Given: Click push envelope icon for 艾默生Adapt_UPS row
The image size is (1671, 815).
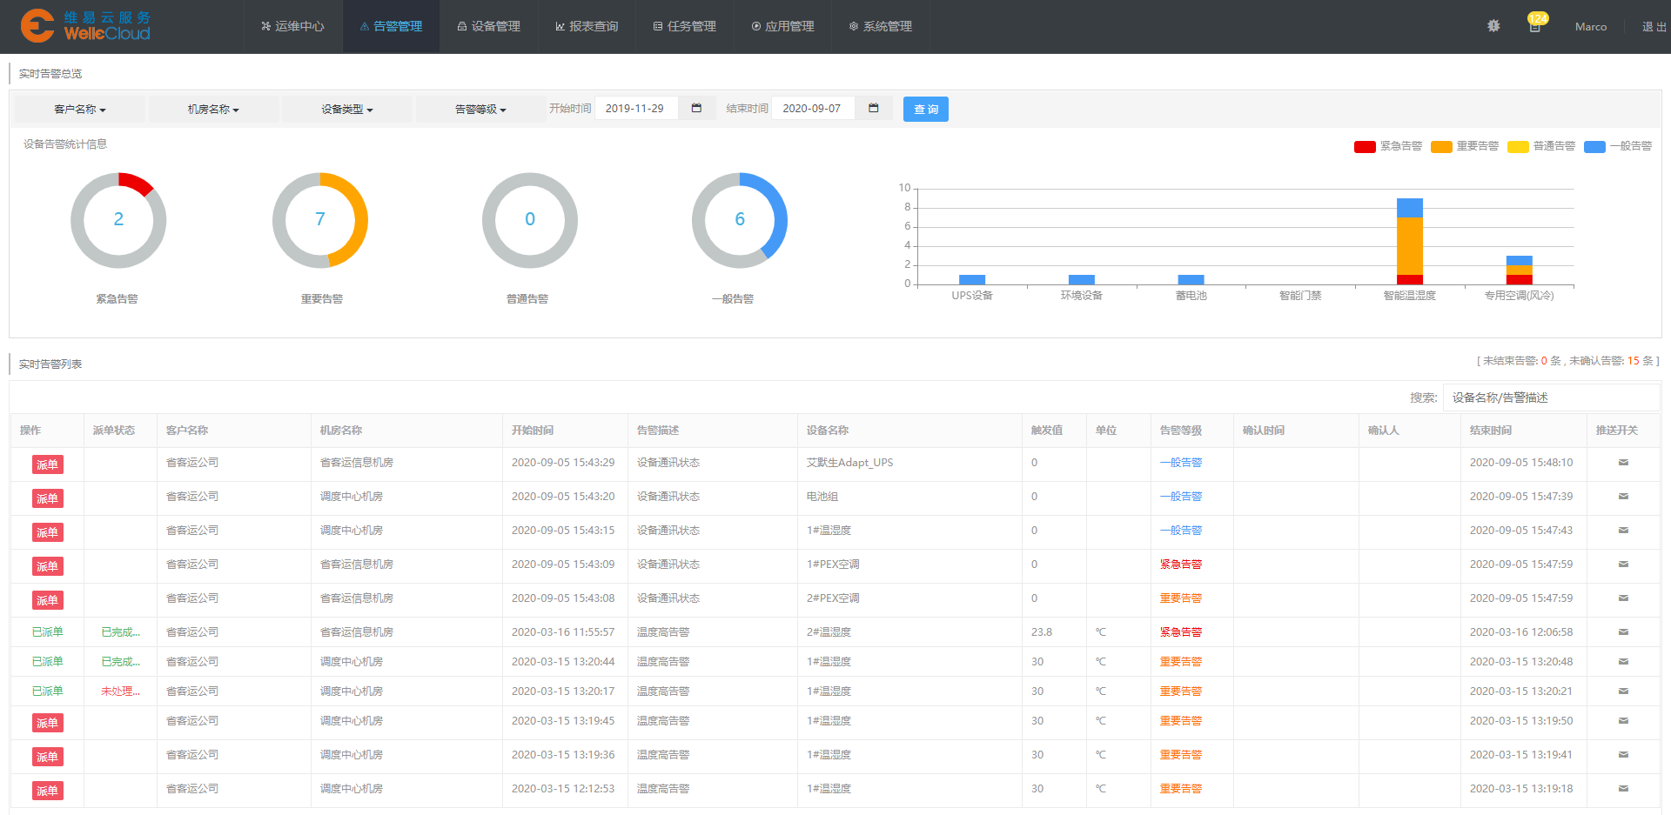Looking at the screenshot, I should click(1623, 463).
